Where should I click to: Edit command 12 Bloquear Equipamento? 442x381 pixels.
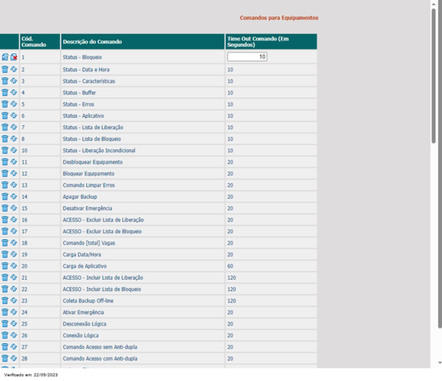[14, 173]
